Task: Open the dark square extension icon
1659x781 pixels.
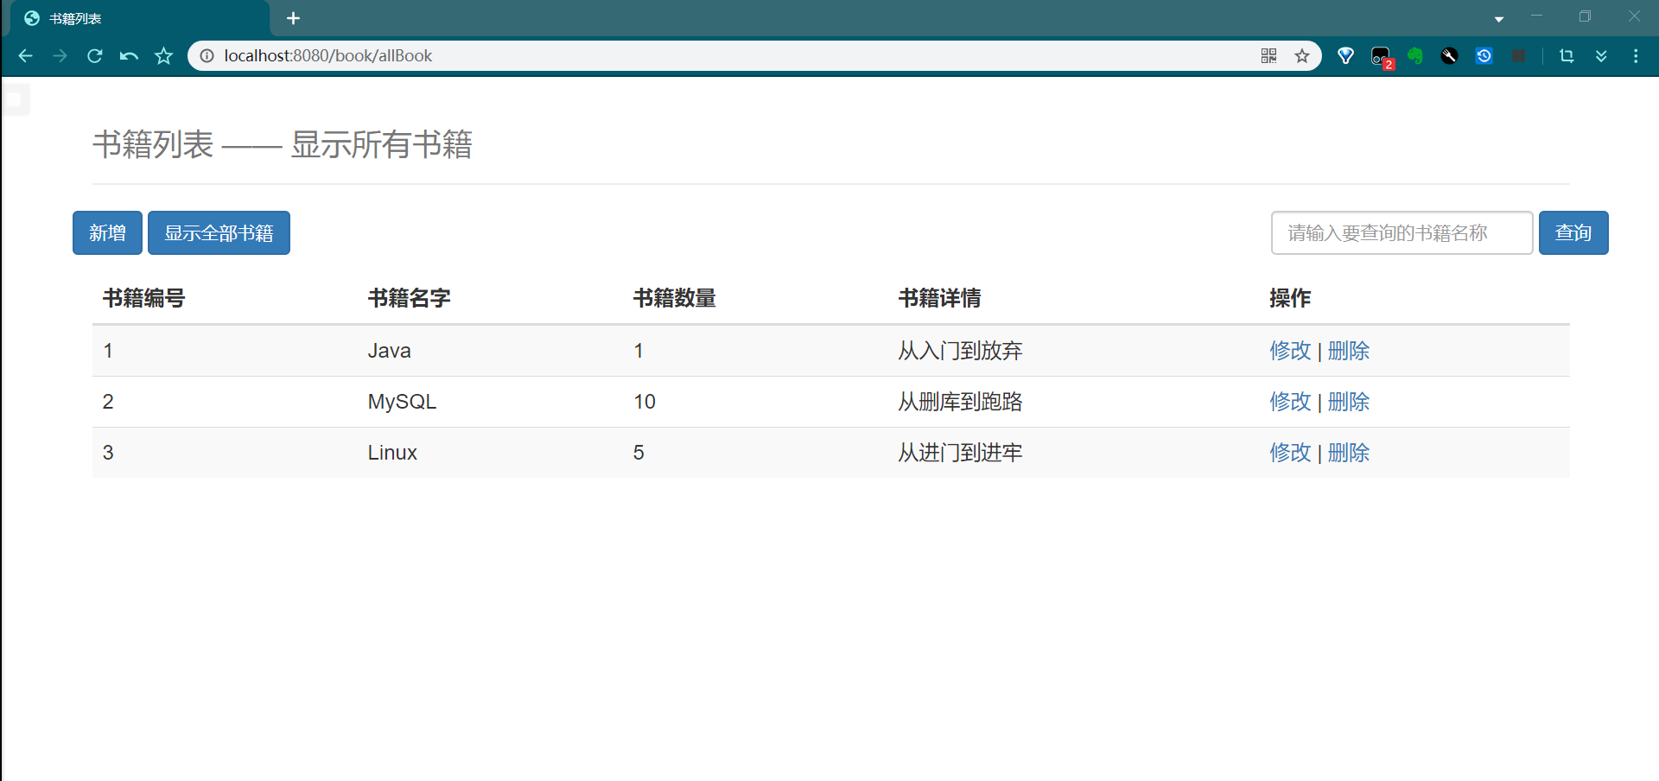Action: click(1518, 56)
